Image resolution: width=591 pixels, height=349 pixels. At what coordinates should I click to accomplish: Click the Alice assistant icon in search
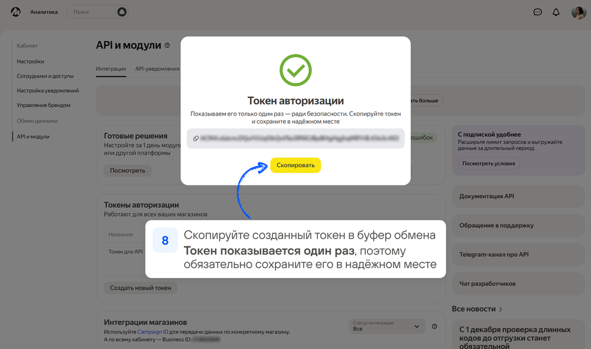pos(122,12)
